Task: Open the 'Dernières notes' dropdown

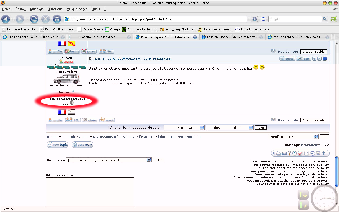Action: click(x=293, y=137)
